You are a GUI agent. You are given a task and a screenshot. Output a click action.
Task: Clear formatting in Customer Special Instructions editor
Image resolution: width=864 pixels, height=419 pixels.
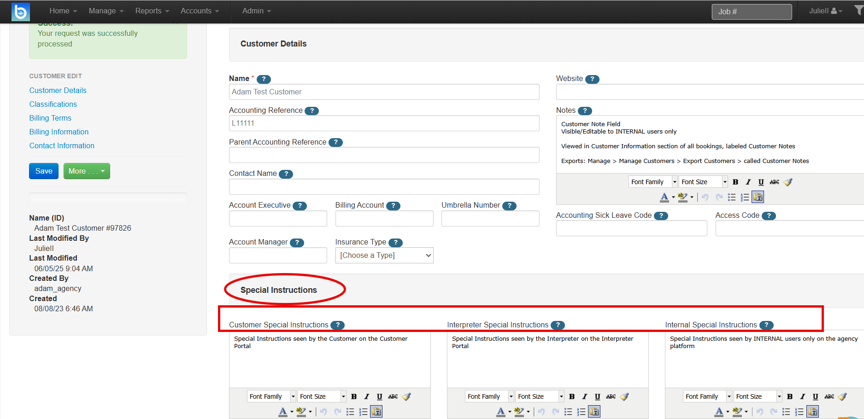(406, 396)
